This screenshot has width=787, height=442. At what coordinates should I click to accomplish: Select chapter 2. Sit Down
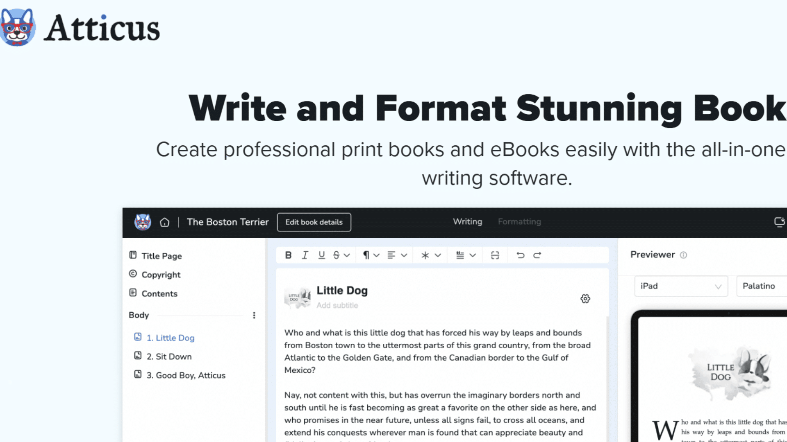[x=169, y=357]
